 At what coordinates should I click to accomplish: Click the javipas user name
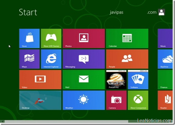click(x=116, y=12)
